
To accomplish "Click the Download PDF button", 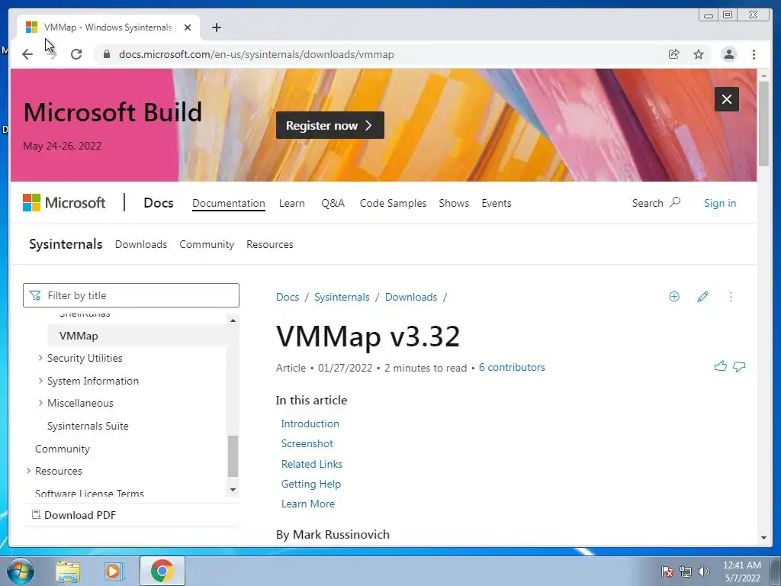I will pyautogui.click(x=74, y=515).
